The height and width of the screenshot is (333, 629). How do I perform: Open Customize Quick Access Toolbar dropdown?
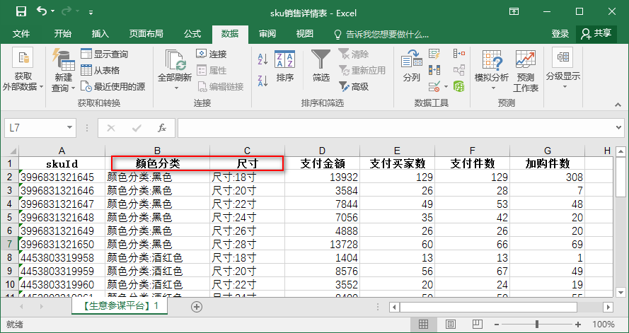(91, 12)
